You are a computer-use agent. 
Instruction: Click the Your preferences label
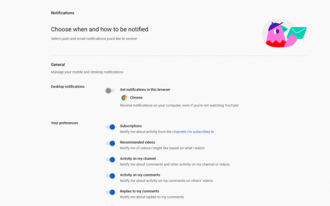64,123
